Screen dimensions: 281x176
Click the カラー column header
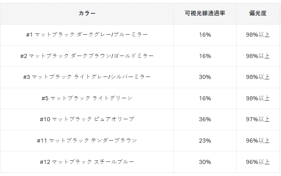coord(87,13)
